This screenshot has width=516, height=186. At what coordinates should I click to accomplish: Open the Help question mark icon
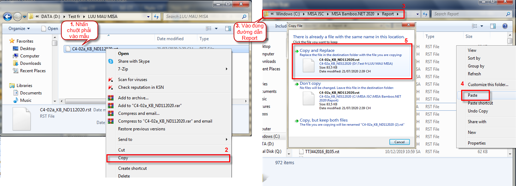(505, 26)
